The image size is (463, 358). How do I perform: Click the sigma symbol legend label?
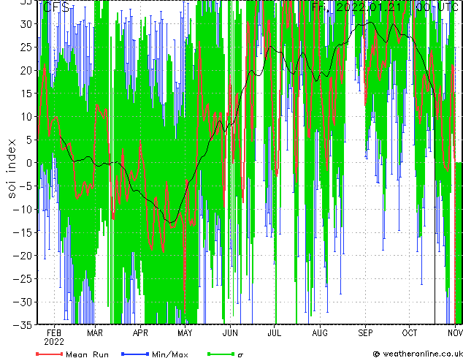click(x=241, y=355)
